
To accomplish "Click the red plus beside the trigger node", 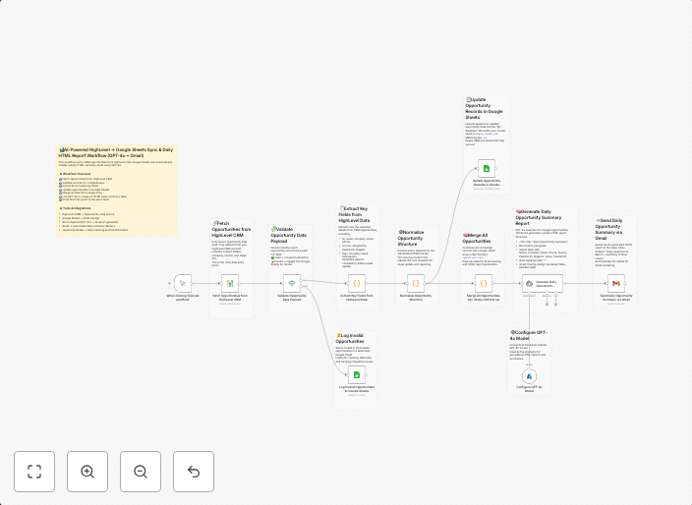I will coord(169,283).
